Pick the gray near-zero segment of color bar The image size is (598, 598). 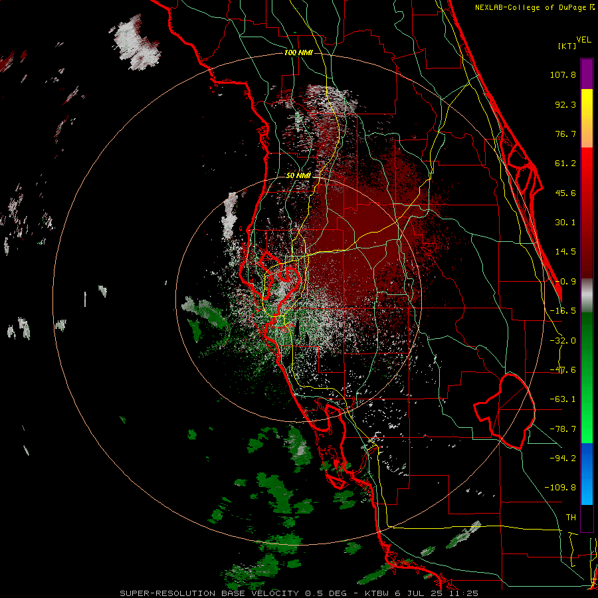tap(587, 296)
